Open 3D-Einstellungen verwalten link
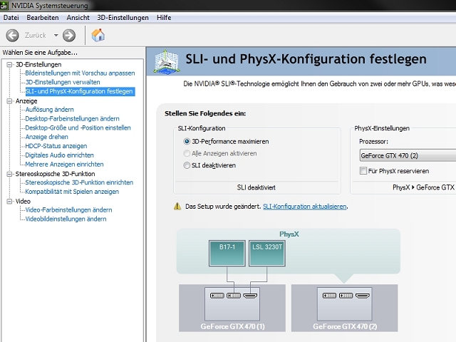Screen dimensions: 456x342 (x=63, y=83)
